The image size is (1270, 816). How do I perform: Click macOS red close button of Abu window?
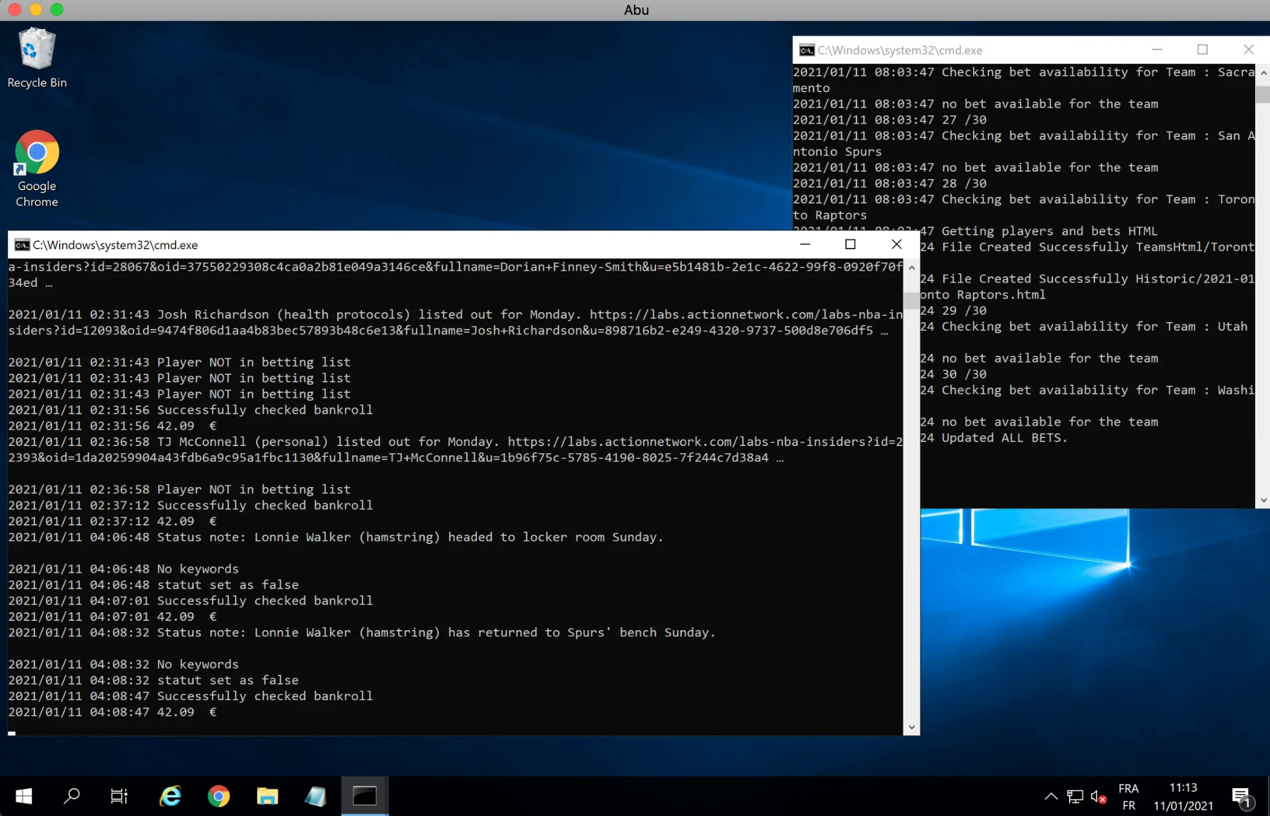pos(15,10)
